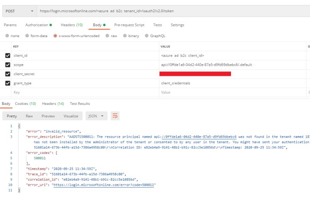
Task: Click the client_id key cell
Action: click(x=85, y=56)
